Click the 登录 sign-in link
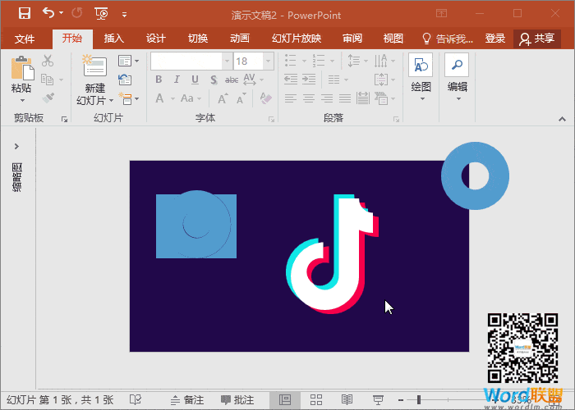 495,39
